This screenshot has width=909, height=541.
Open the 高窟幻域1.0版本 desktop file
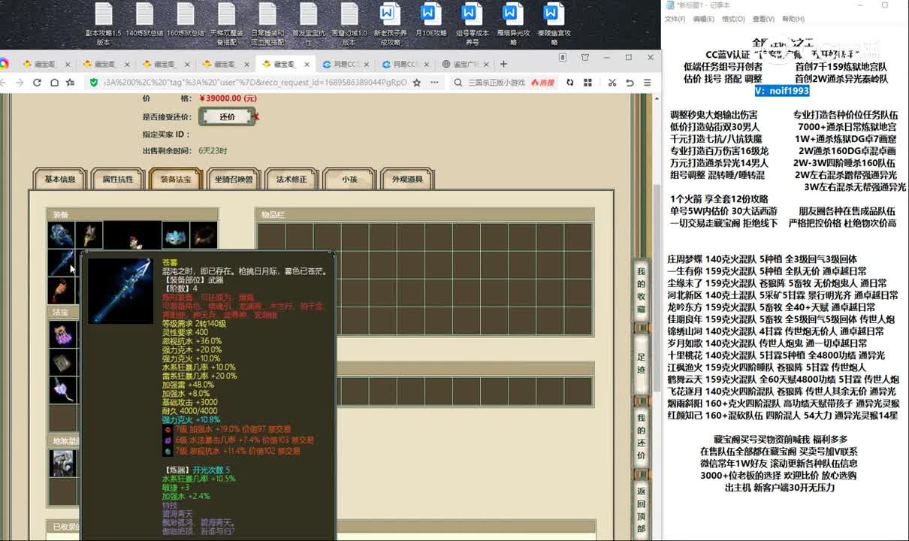[349, 25]
